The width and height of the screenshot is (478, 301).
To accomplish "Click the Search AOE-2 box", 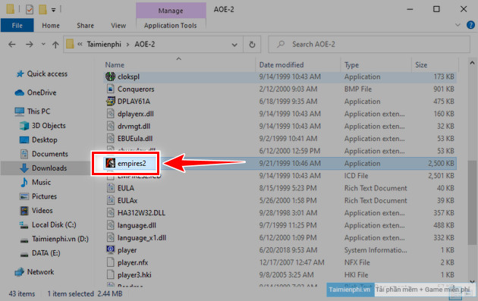I will point(369,45).
